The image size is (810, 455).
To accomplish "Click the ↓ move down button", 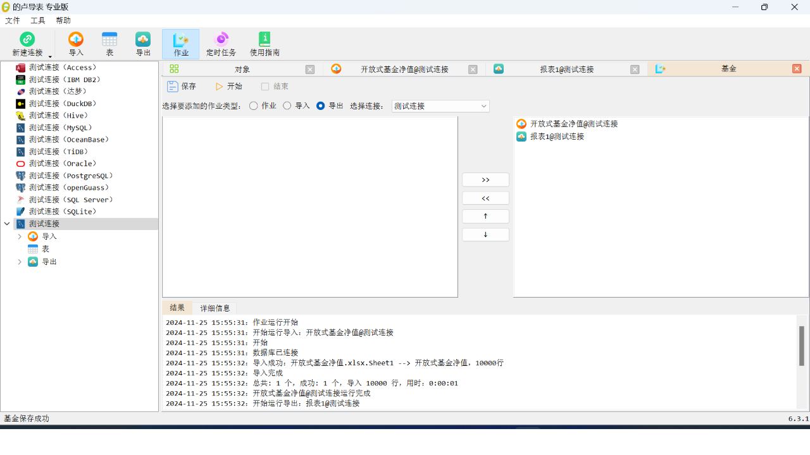I will (485, 235).
